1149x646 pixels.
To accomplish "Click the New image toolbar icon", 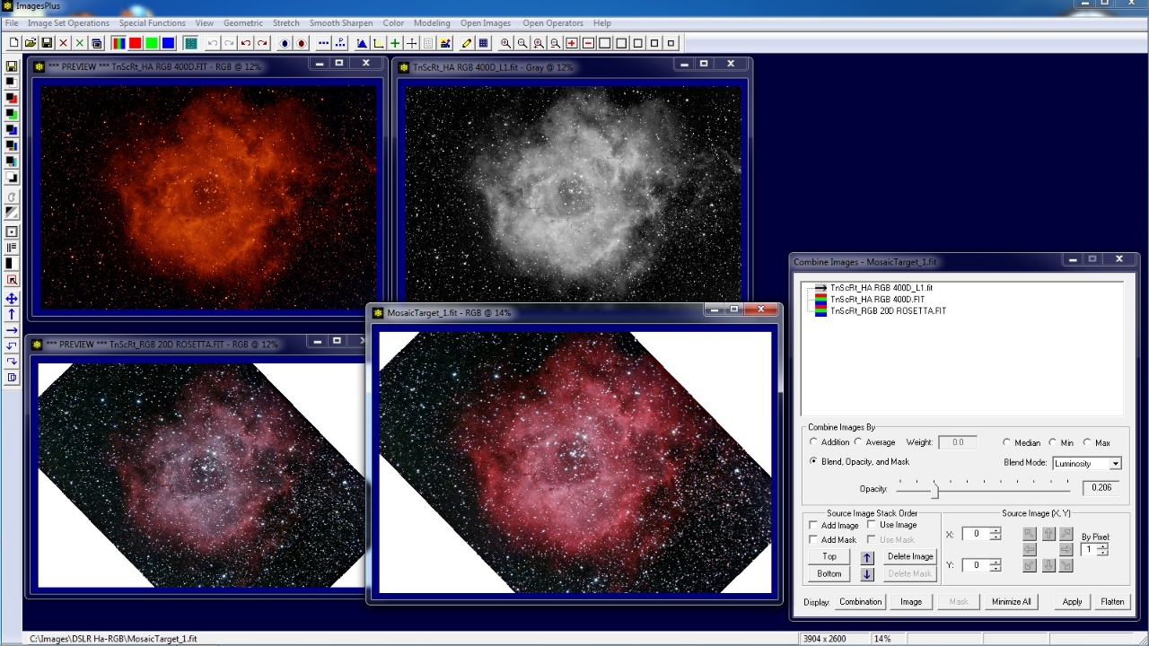I will point(13,43).
